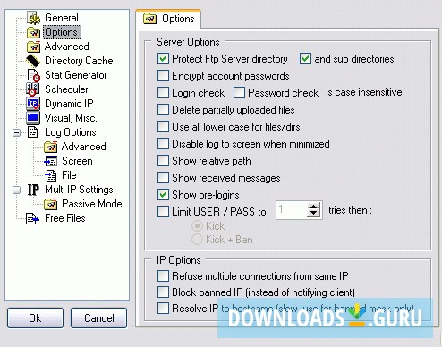Toggle Password check case insensitive
Screen dimensions: 442x347
pos(239,93)
